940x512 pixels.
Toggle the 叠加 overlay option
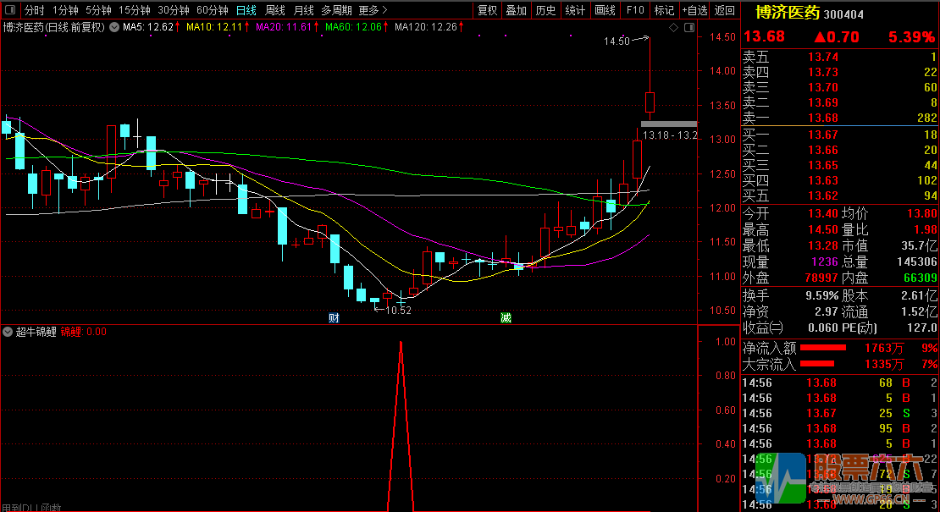pos(516,11)
